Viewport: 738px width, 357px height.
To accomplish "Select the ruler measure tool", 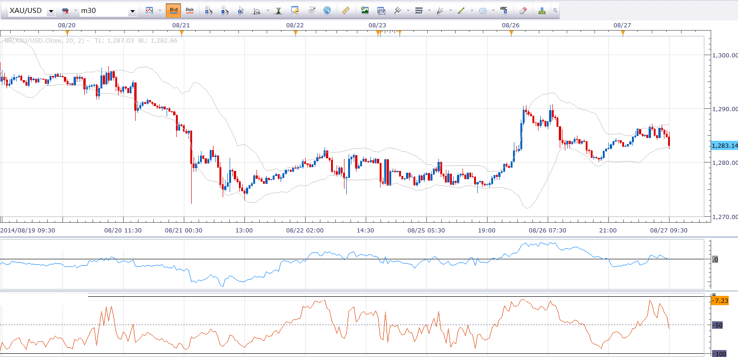I will pos(345,10).
